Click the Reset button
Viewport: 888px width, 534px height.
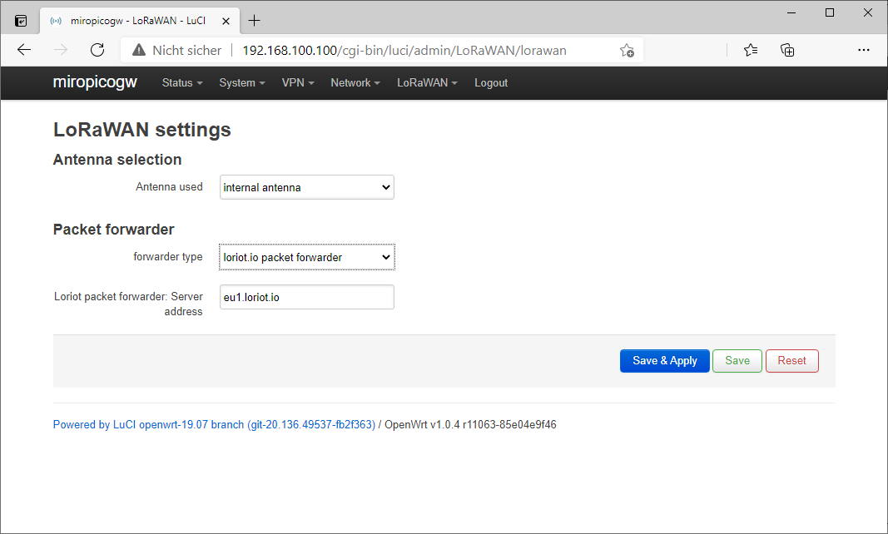tap(791, 361)
